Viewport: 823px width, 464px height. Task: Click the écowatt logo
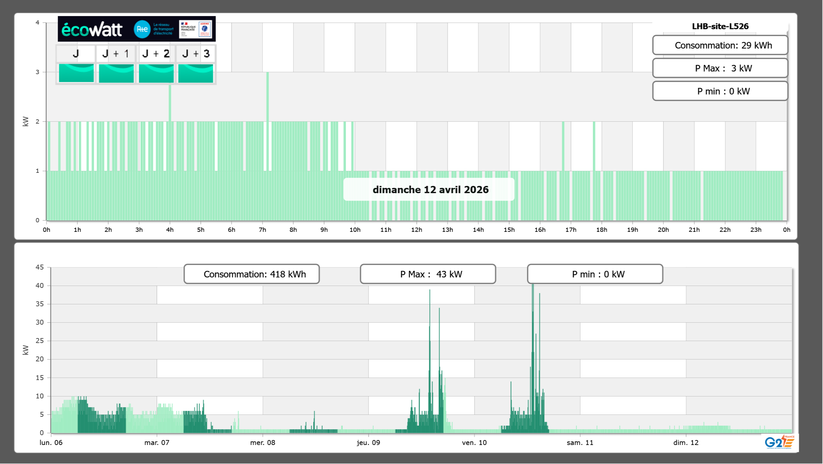coord(92,30)
